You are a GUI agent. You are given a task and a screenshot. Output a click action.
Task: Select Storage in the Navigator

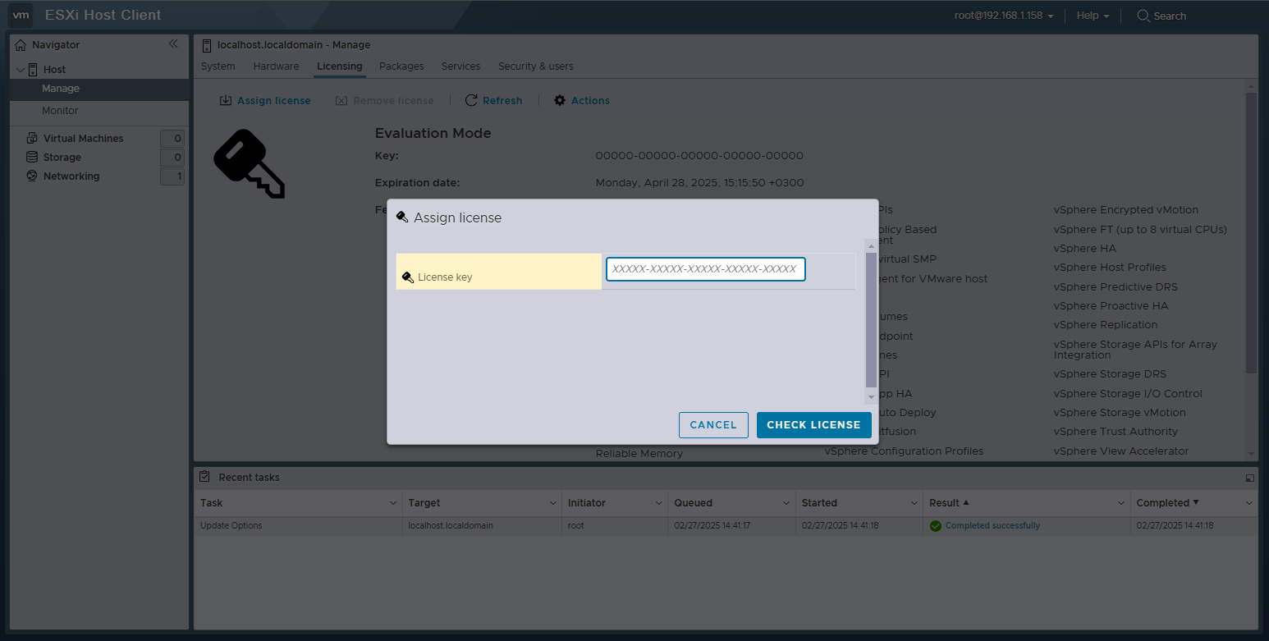click(x=62, y=158)
